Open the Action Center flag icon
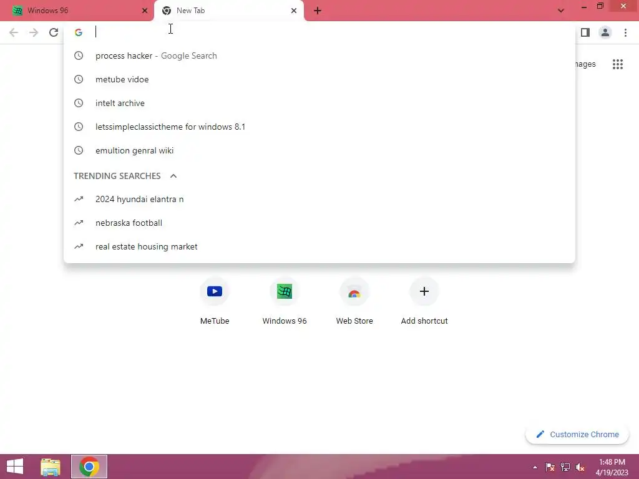The image size is (639, 479). 550,467
